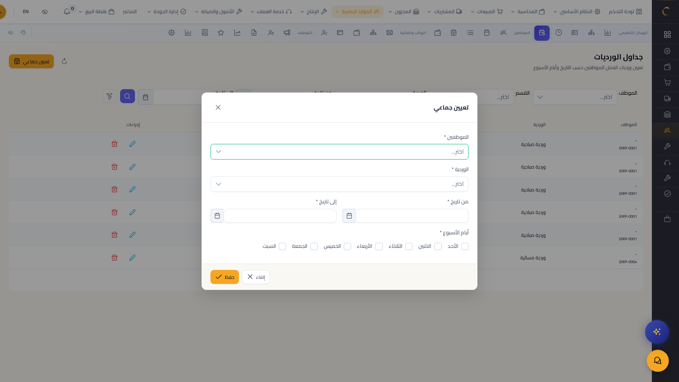Open the chat support floating button
Viewport: 679px width, 382px height.
click(x=657, y=361)
